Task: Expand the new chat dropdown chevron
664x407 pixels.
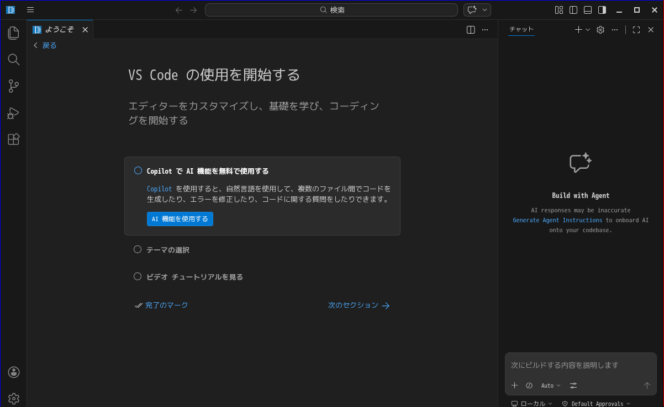Action: click(x=588, y=30)
